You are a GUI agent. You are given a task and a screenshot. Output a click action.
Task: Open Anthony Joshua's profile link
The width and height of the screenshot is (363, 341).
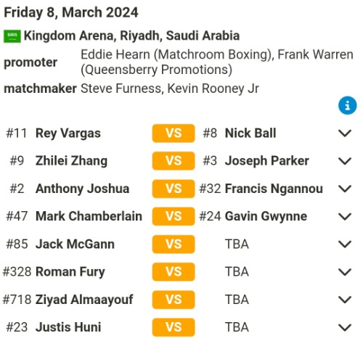tap(82, 189)
